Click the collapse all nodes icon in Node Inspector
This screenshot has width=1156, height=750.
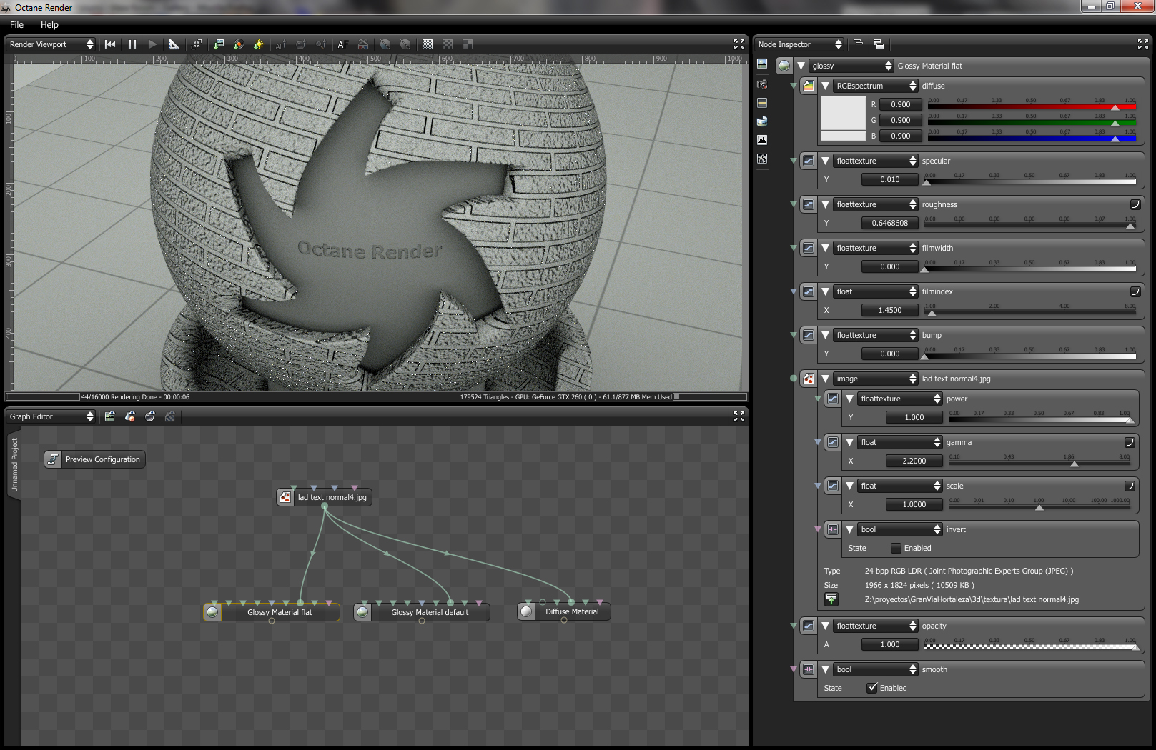pos(859,44)
